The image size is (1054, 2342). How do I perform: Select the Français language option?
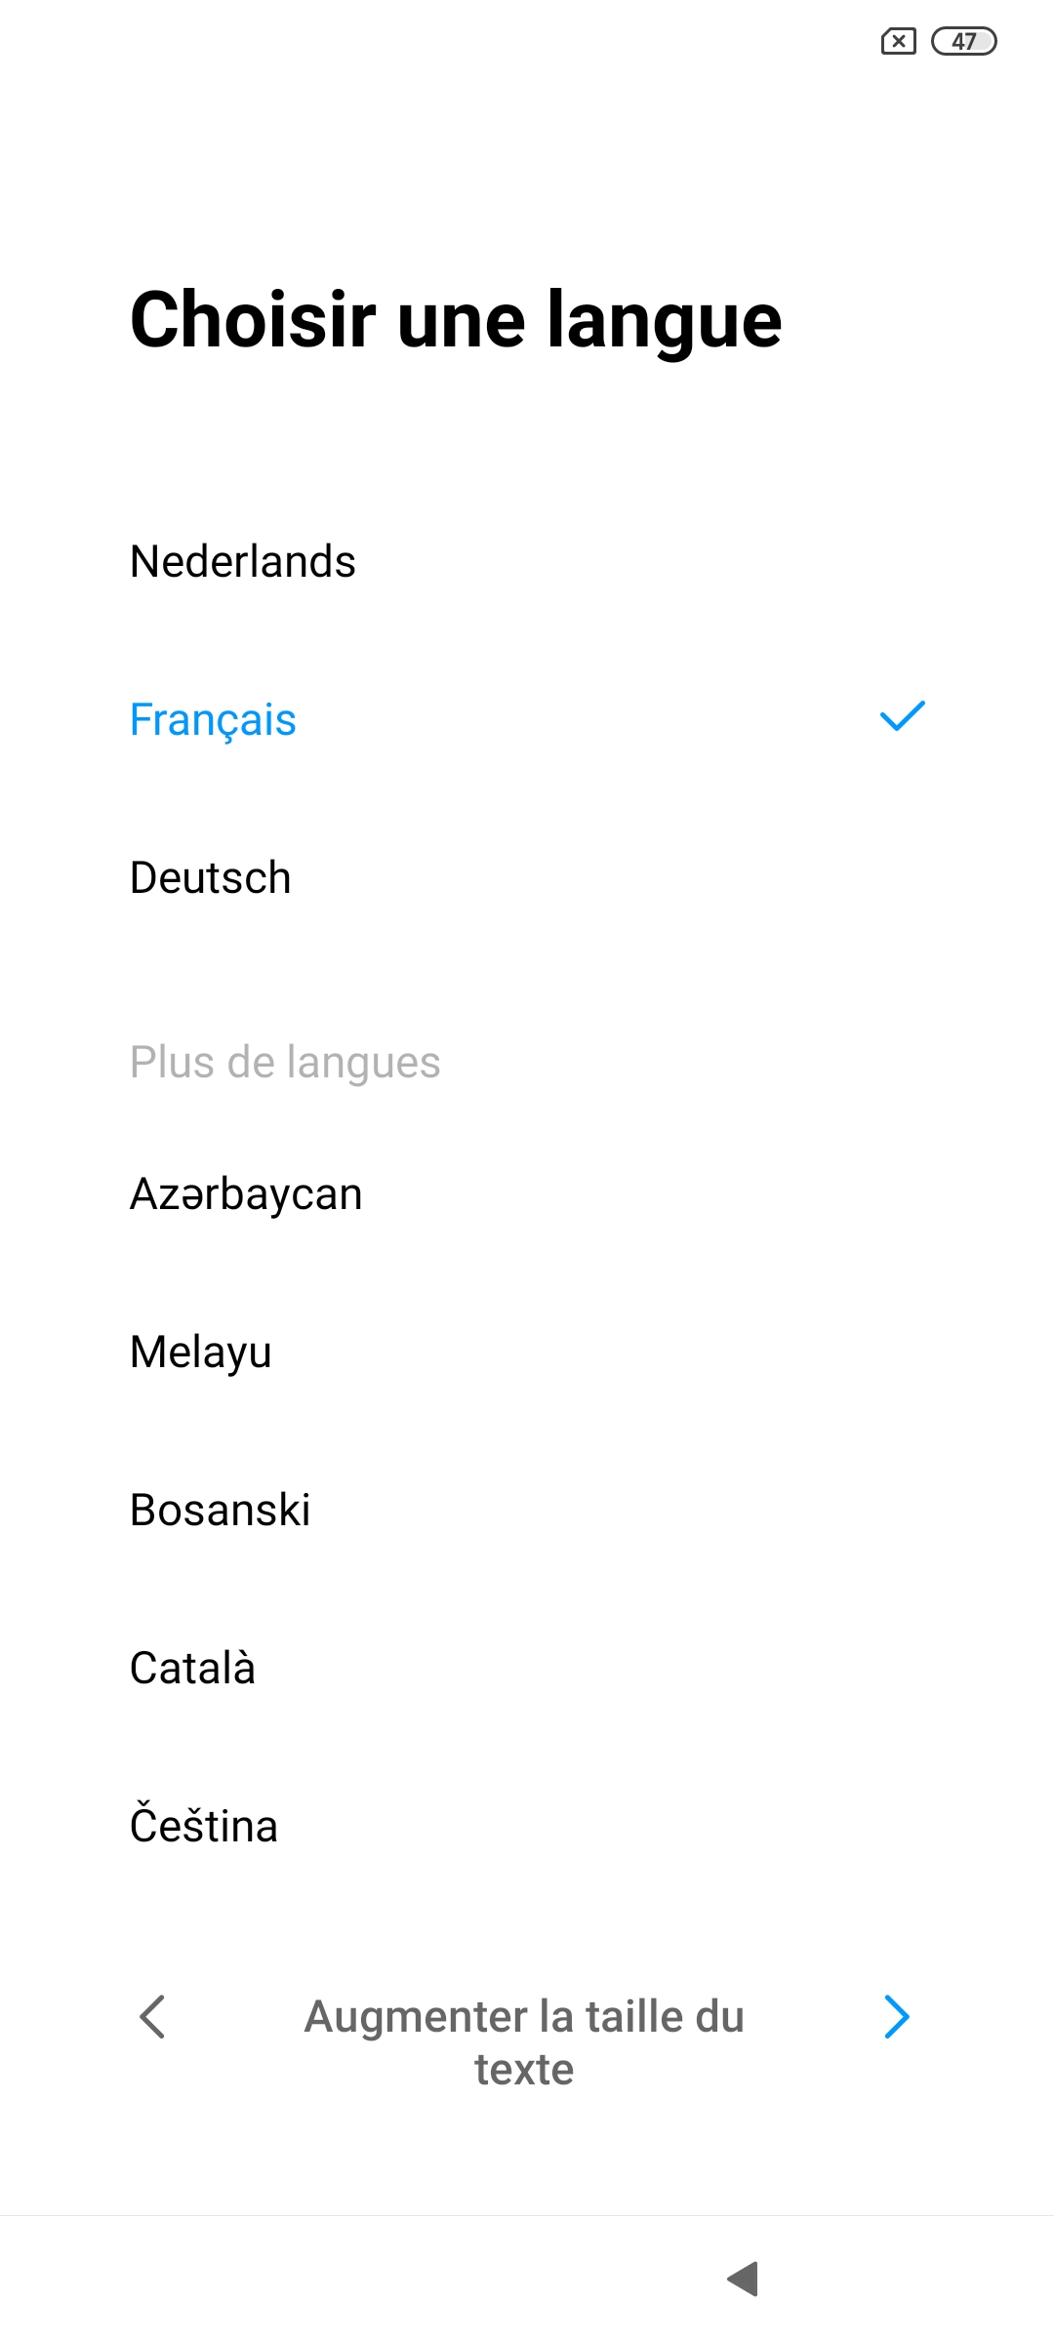pyautogui.click(x=213, y=720)
